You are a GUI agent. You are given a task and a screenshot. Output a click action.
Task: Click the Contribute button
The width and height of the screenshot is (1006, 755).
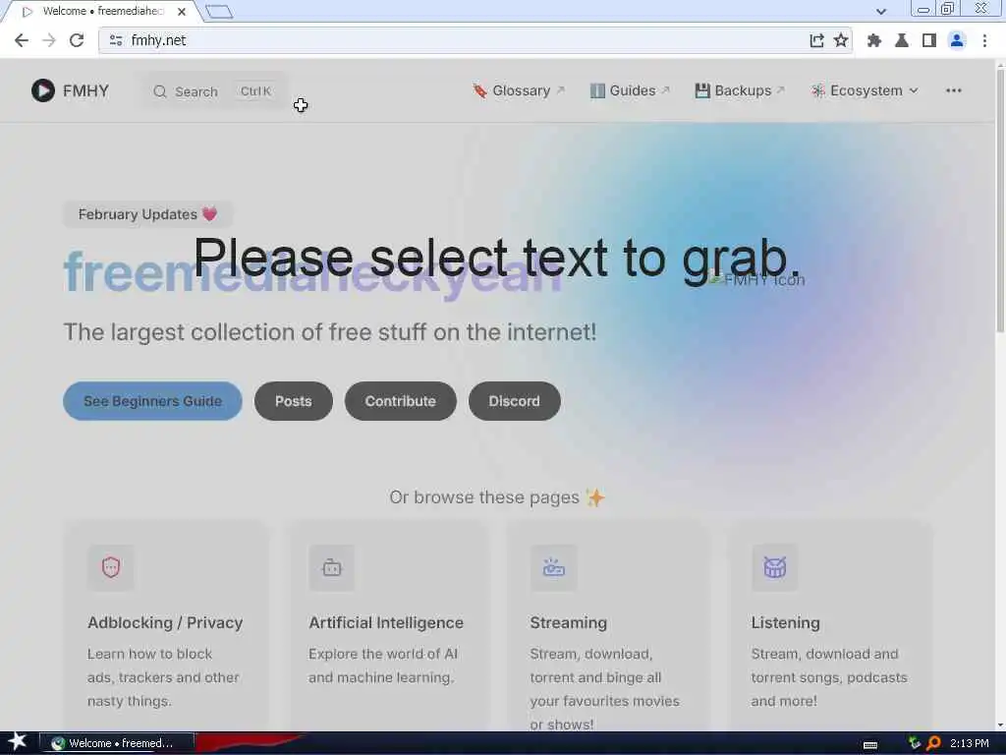point(401,401)
